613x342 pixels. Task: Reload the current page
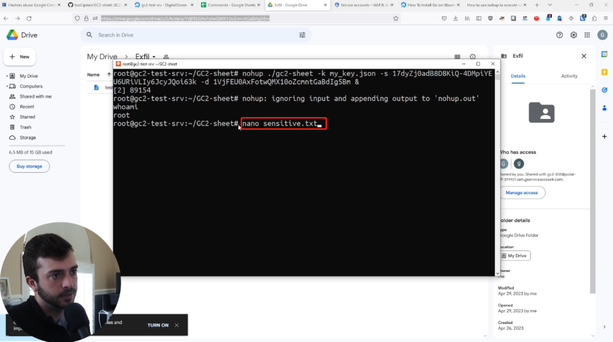point(29,19)
